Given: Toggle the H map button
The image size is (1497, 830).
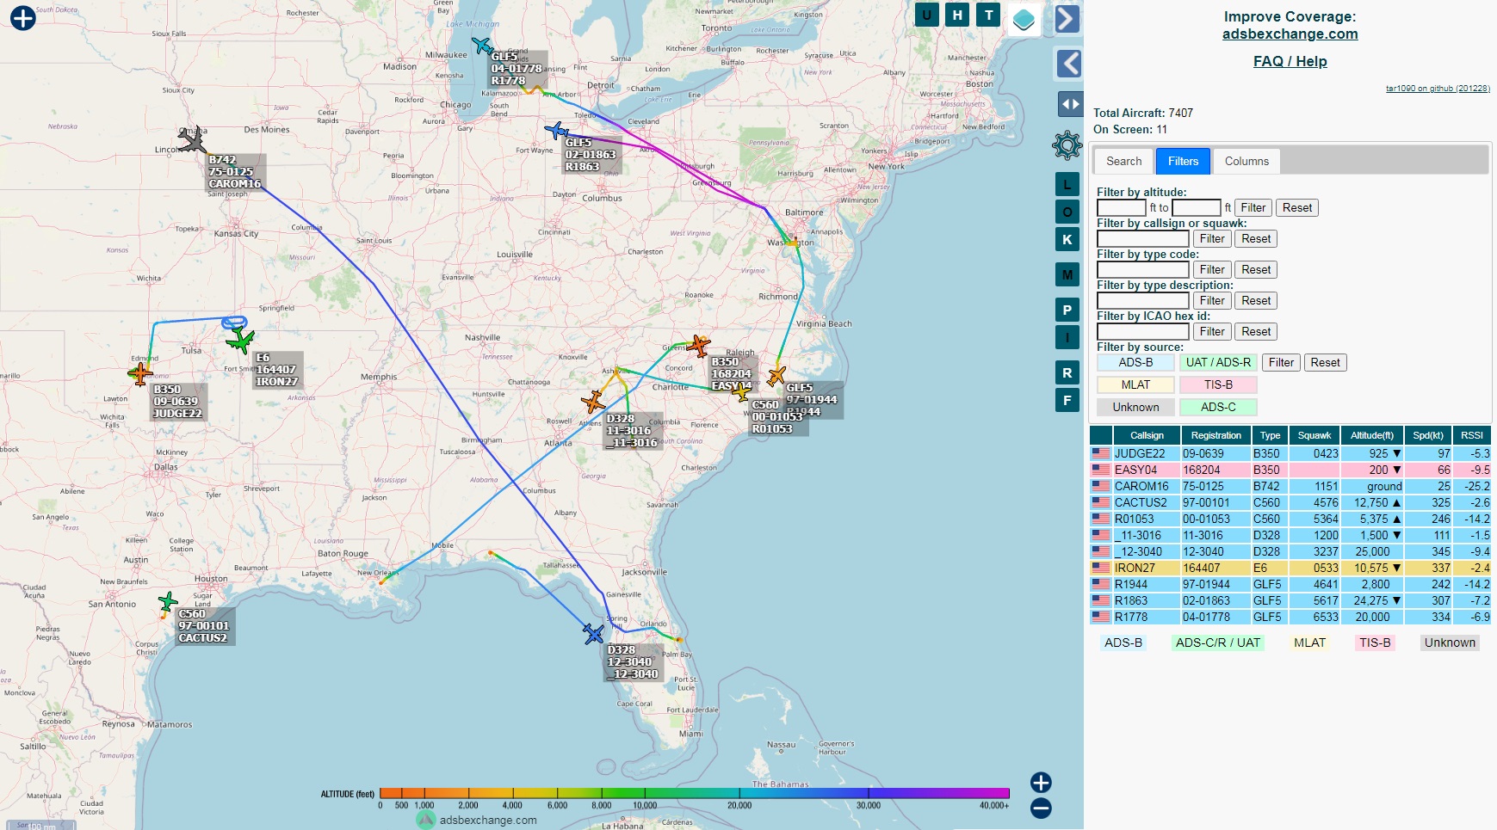Looking at the screenshot, I should pyautogui.click(x=957, y=15).
